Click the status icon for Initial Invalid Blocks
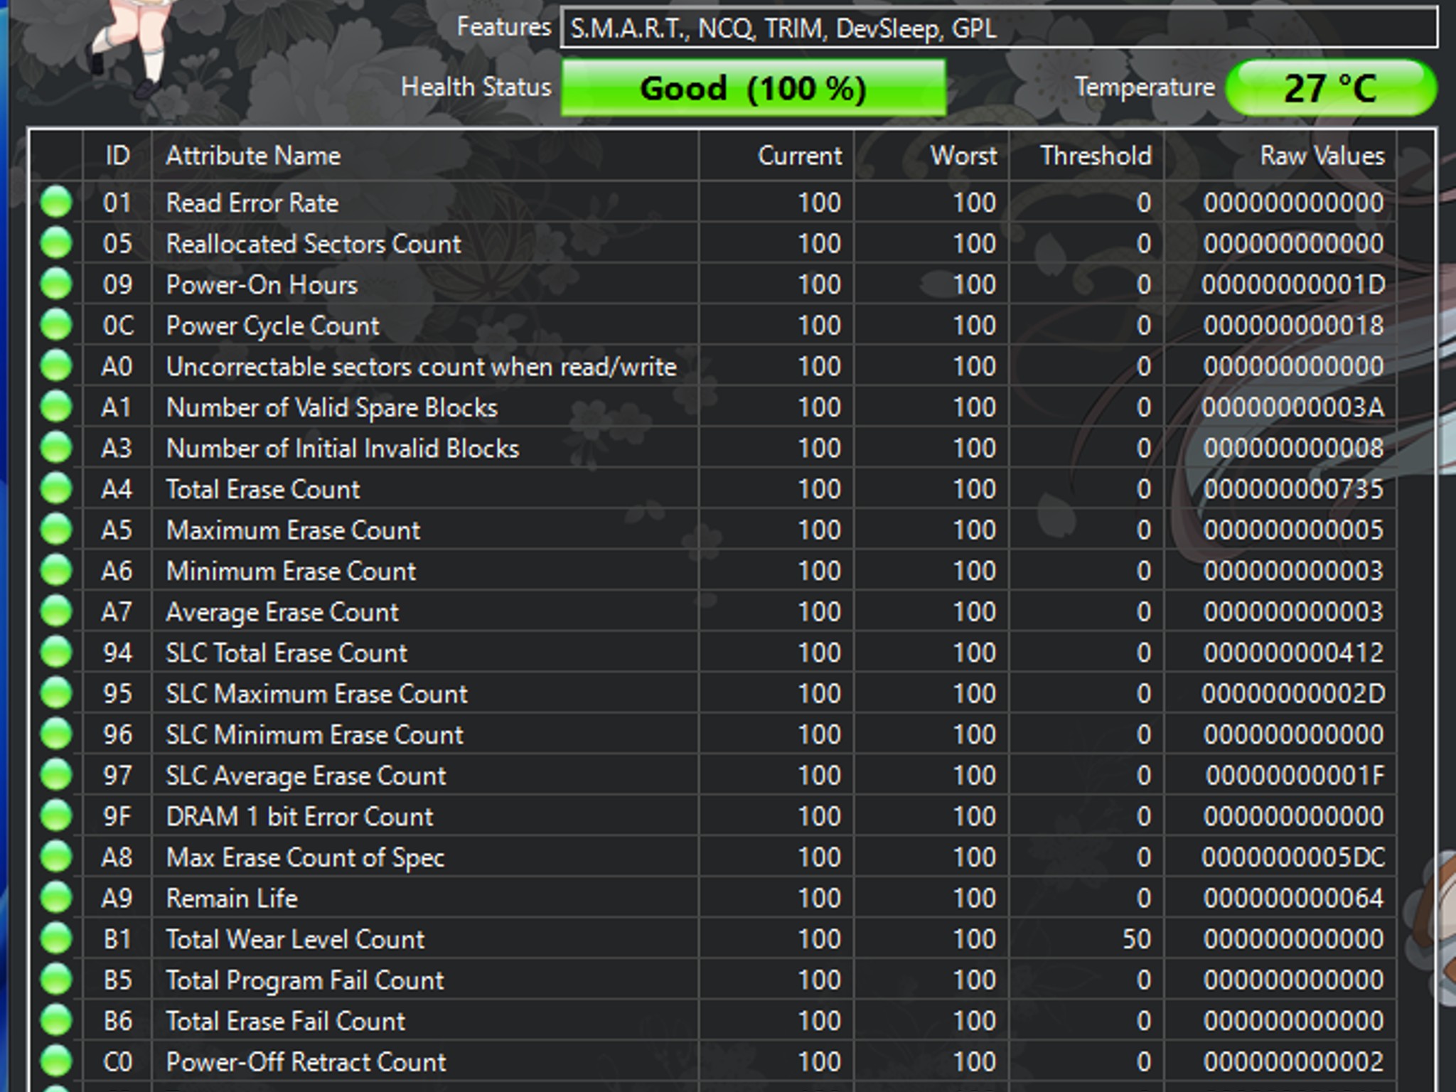This screenshot has height=1092, width=1456. click(56, 447)
